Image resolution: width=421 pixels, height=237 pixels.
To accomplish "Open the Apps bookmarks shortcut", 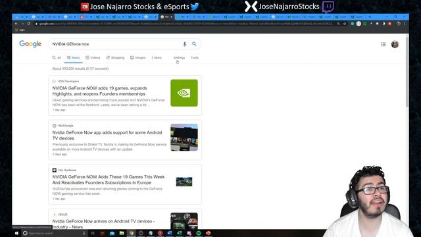I will tap(20, 30).
